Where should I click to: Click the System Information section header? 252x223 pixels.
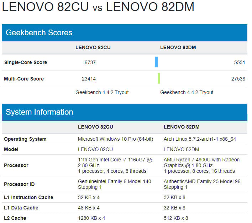(125, 112)
